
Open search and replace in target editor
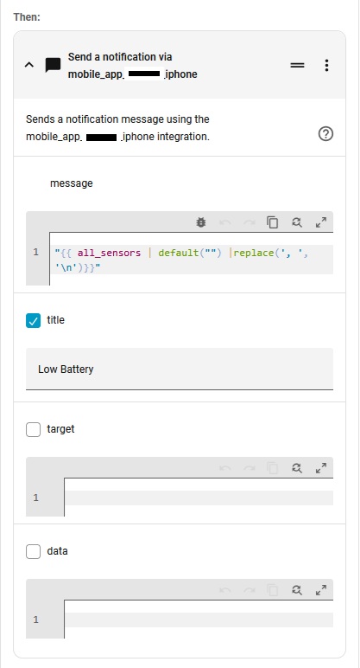[297, 468]
